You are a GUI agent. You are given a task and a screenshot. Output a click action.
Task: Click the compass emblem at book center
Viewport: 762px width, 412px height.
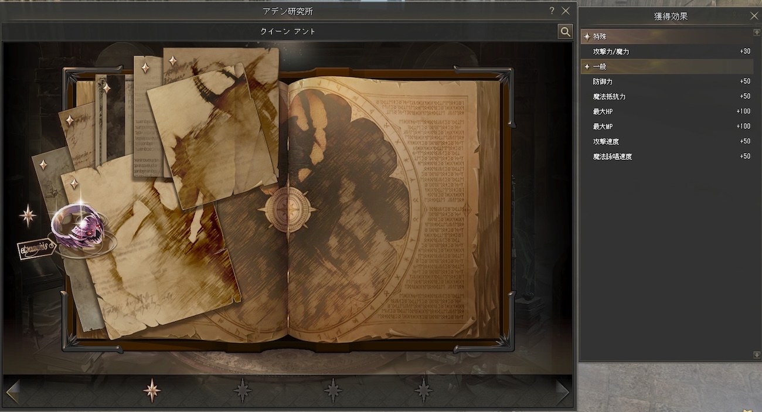click(287, 210)
